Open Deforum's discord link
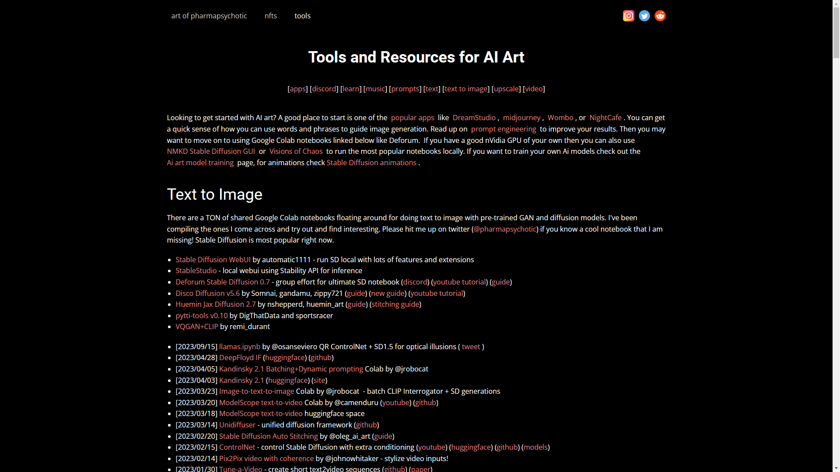The width and height of the screenshot is (840, 472). pyautogui.click(x=415, y=282)
